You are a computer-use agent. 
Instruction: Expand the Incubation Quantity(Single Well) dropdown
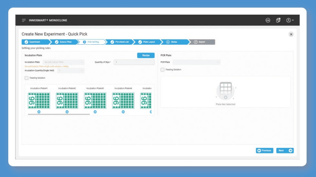(x=71, y=71)
